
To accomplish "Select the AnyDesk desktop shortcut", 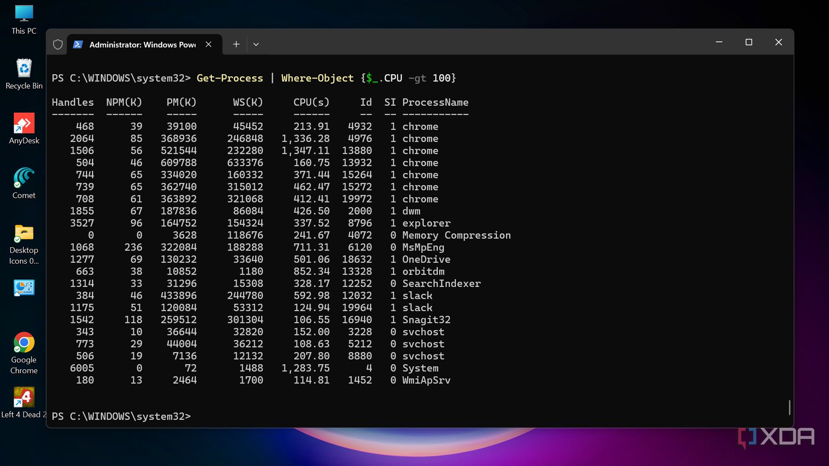I will (24, 129).
